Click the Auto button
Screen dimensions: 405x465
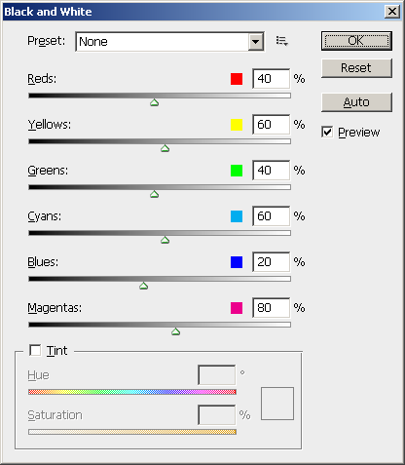(x=356, y=102)
